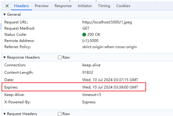
Task: Click the Date header name
Action: (9, 80)
